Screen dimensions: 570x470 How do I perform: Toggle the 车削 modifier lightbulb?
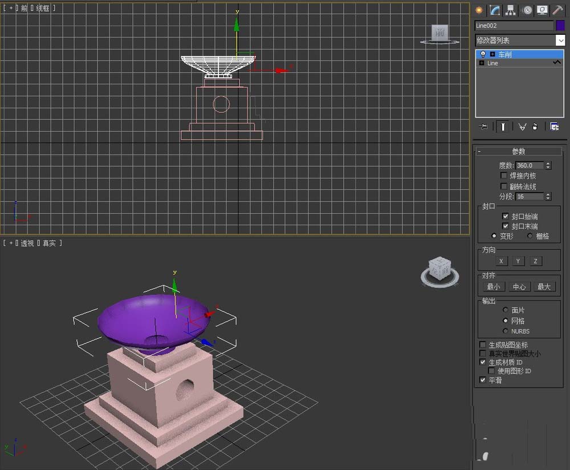483,54
